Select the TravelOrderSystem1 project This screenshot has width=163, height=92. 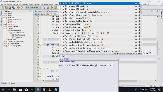[14, 46]
